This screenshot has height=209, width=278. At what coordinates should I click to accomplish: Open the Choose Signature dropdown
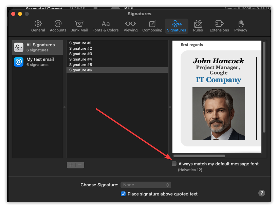(x=146, y=185)
